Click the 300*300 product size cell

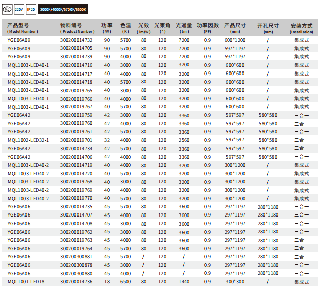235,282
